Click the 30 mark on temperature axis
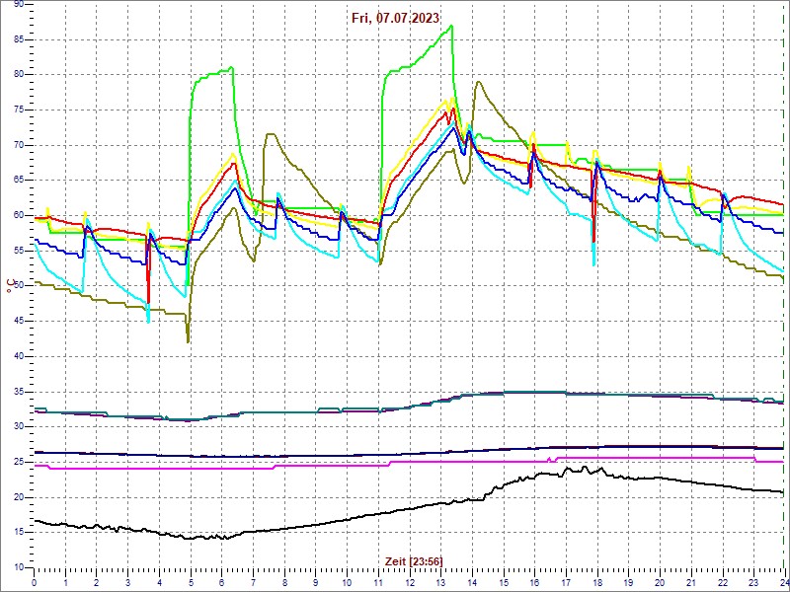Image resolution: width=790 pixels, height=592 pixels. tap(18, 427)
